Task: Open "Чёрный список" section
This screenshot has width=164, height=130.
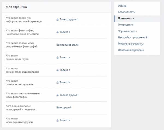Action: coord(127,31)
